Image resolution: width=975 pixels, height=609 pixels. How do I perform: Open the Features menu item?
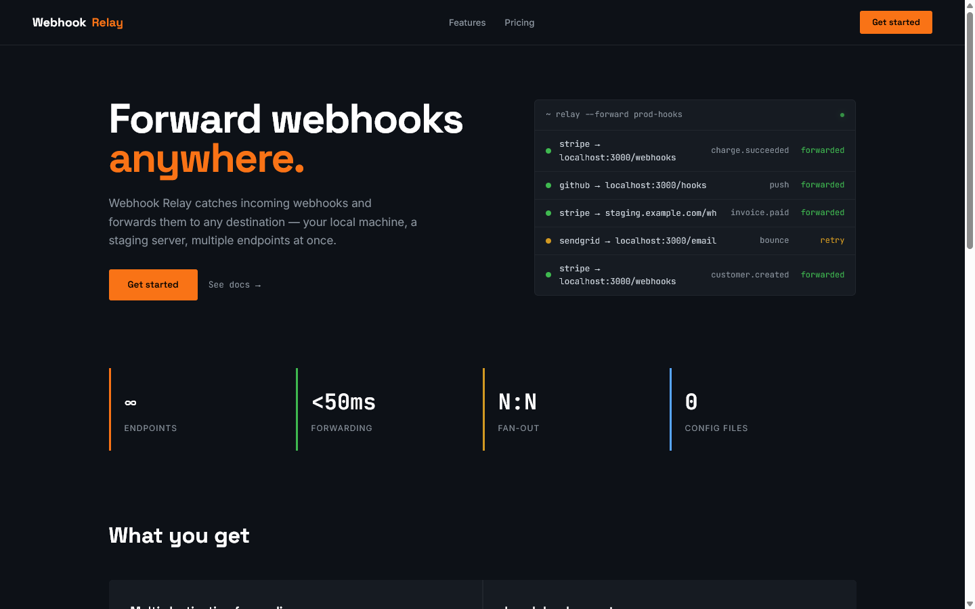pos(467,22)
